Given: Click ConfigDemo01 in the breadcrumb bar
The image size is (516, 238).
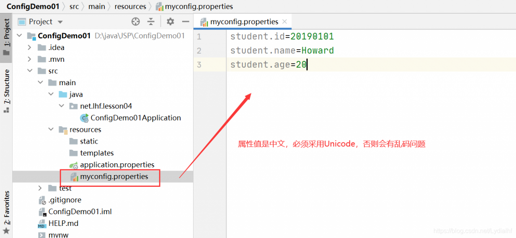Looking at the screenshot, I should pos(33,6).
